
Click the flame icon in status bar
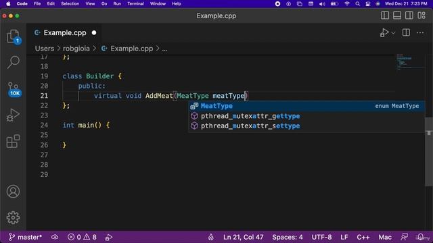211,237
